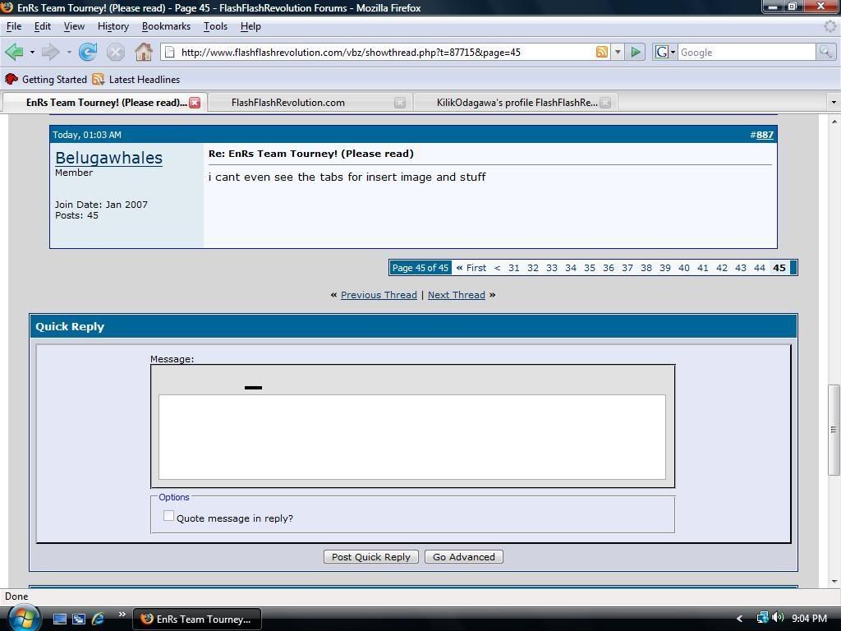Screen dimensions: 841x631
Task: Click the Home icon in toolbar
Action: point(144,53)
